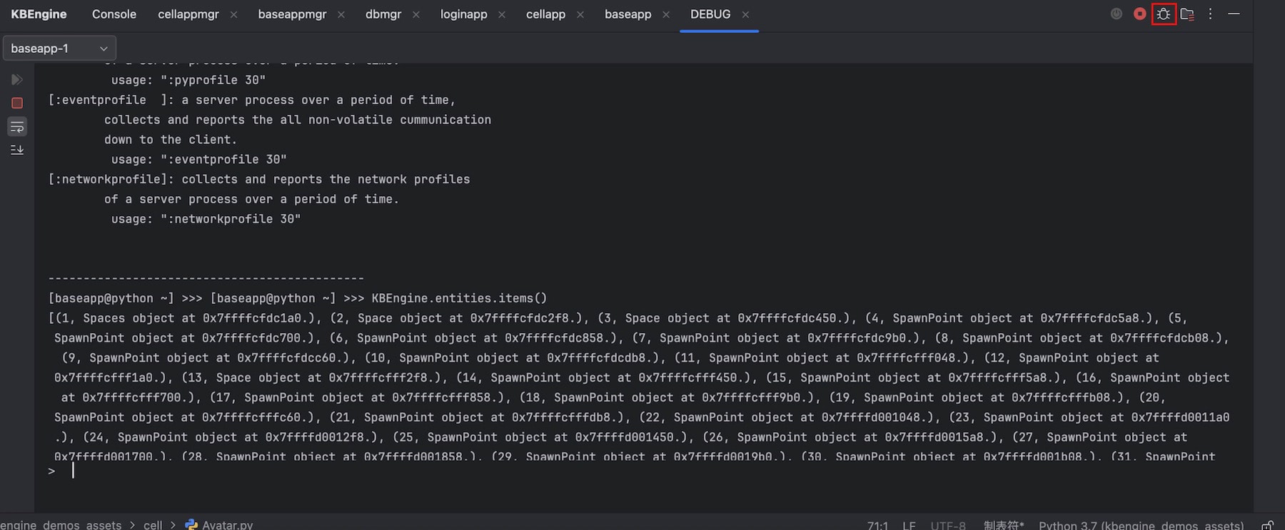Click the run/execute arrow in console gutter

[x=17, y=79]
